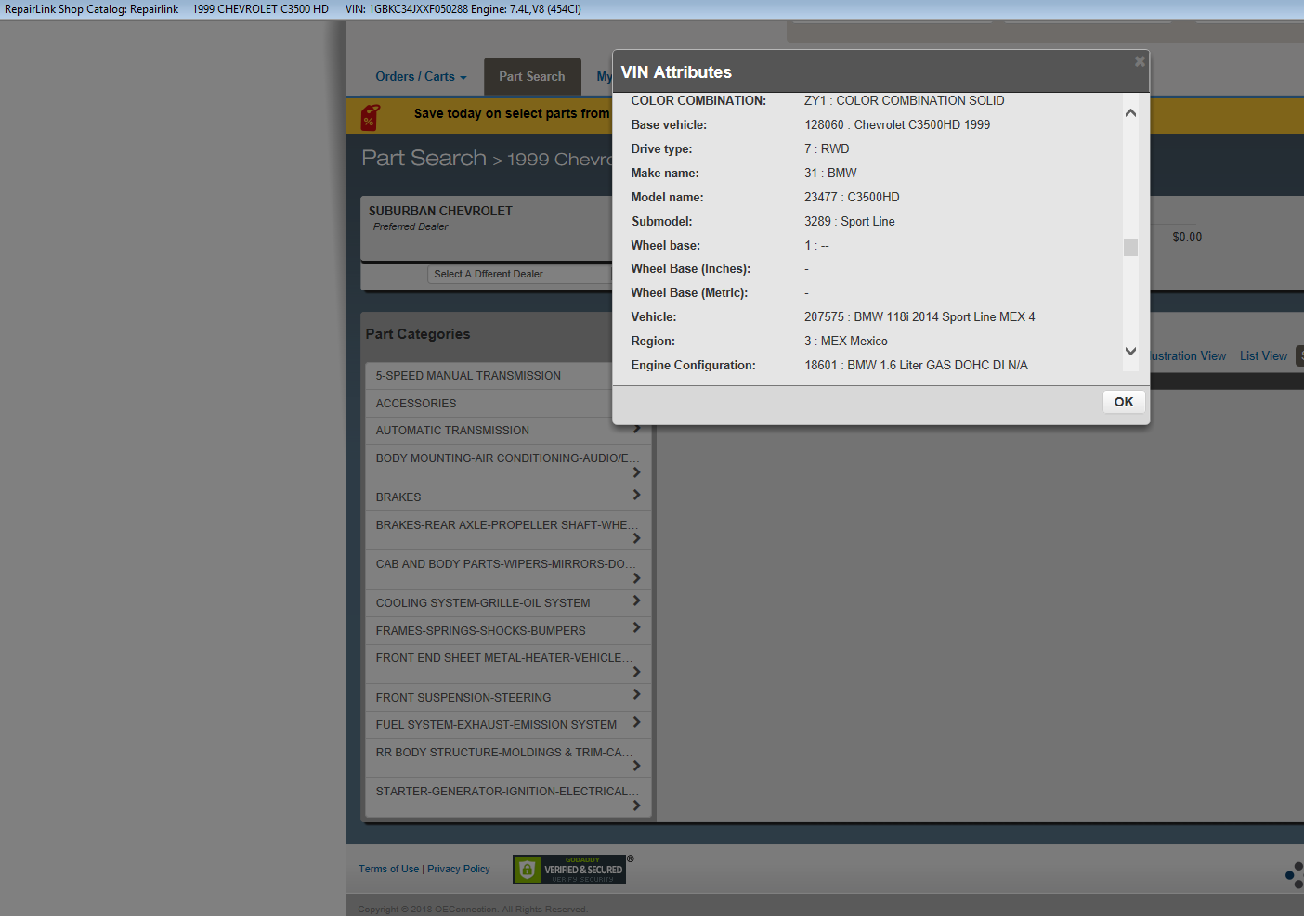Screen dimensions: 1304x916
Task: Click the Part Categories heading
Action: (x=418, y=334)
